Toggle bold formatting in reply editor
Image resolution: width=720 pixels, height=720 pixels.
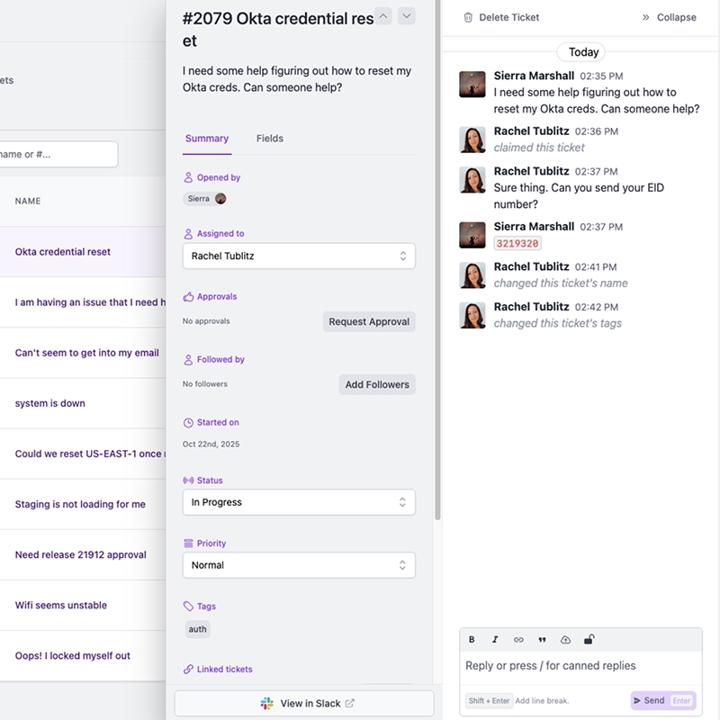(x=472, y=640)
